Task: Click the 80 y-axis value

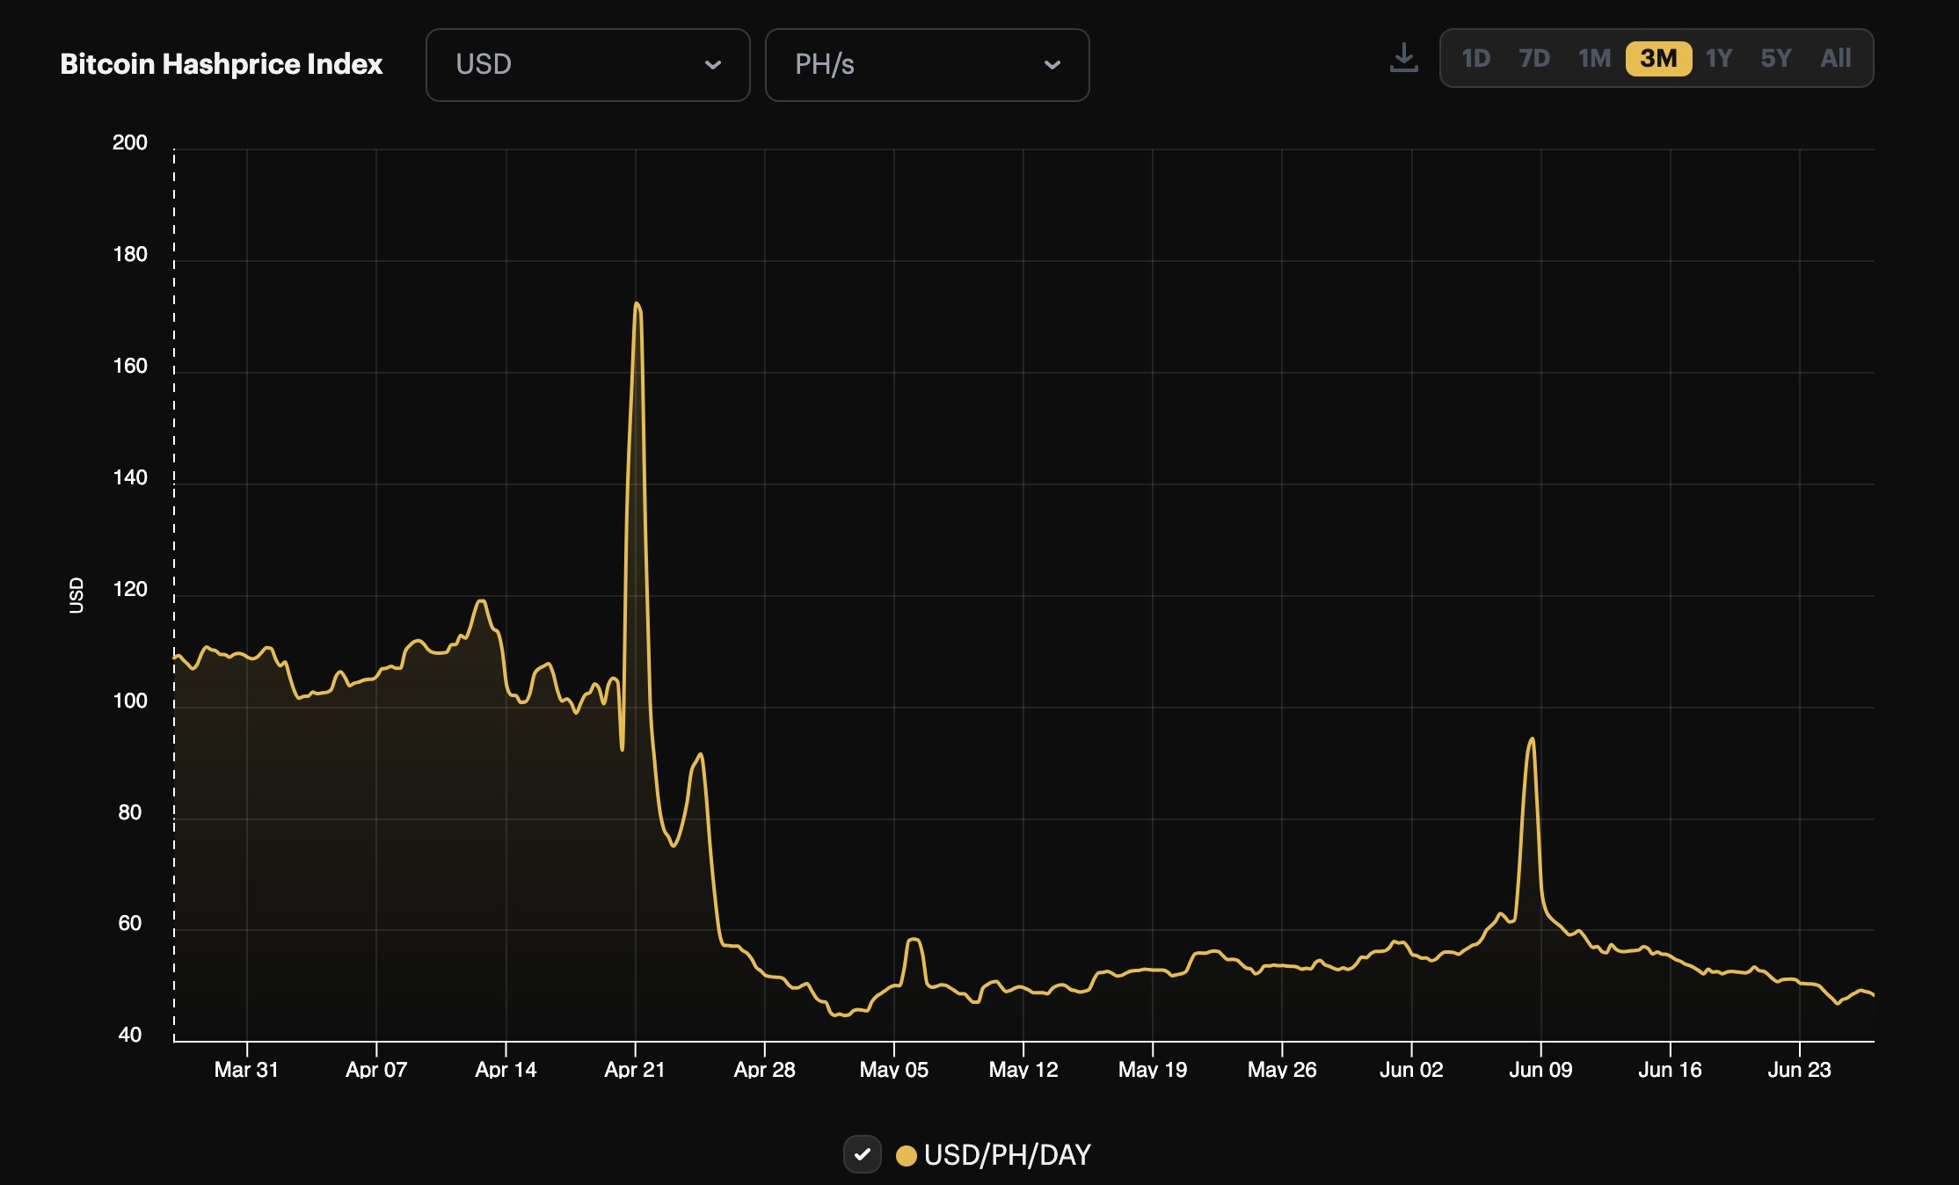Action: pyautogui.click(x=130, y=812)
